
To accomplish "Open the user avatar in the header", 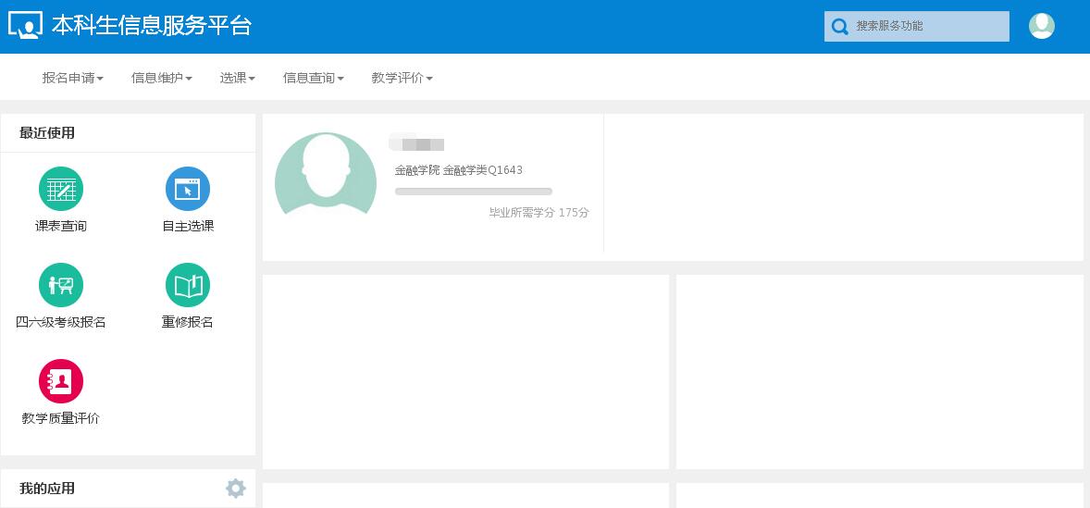I will [x=1041, y=26].
